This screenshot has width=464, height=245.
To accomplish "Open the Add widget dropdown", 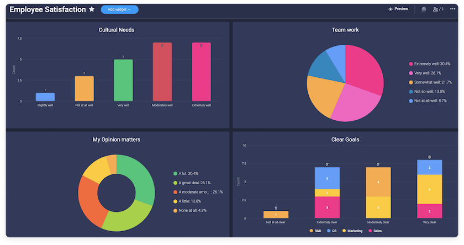I will [119, 9].
